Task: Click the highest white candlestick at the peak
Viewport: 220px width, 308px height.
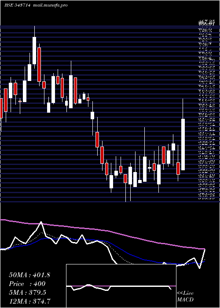Action: [34, 51]
